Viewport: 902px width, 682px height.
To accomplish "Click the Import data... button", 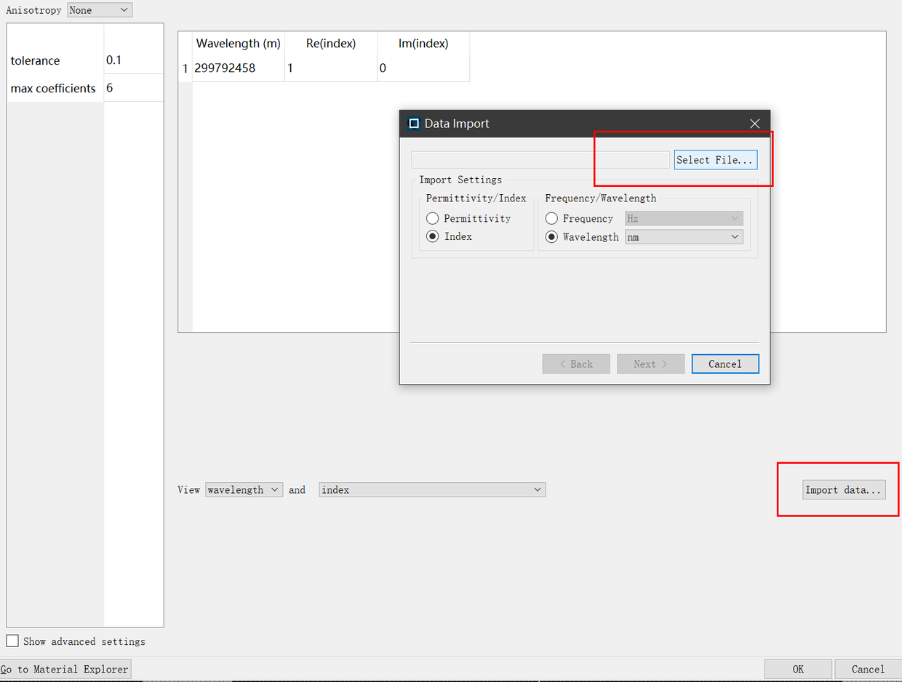I will coord(845,490).
